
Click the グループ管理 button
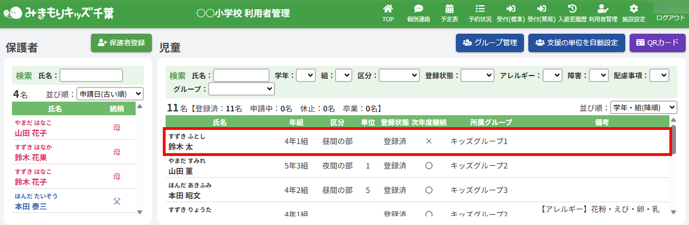[x=490, y=42]
